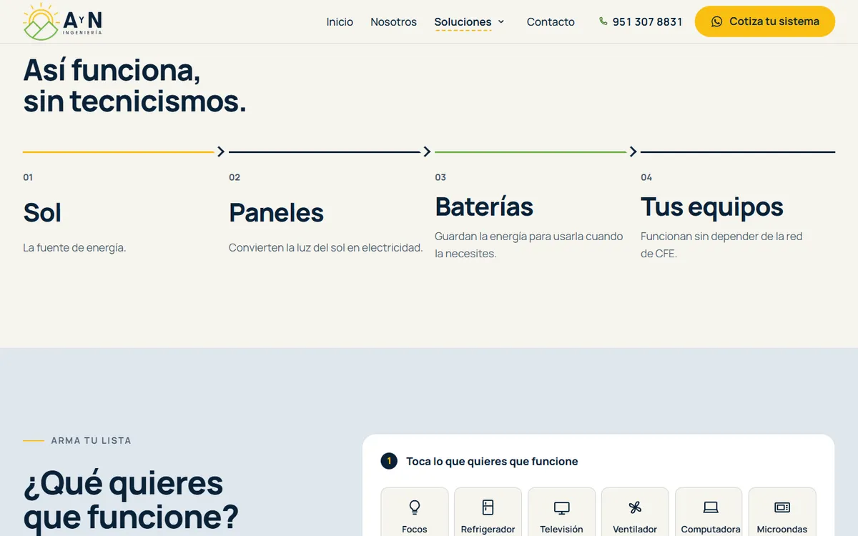This screenshot has width=858, height=536.
Task: Select the Ventilador appliance card
Action: click(635, 512)
